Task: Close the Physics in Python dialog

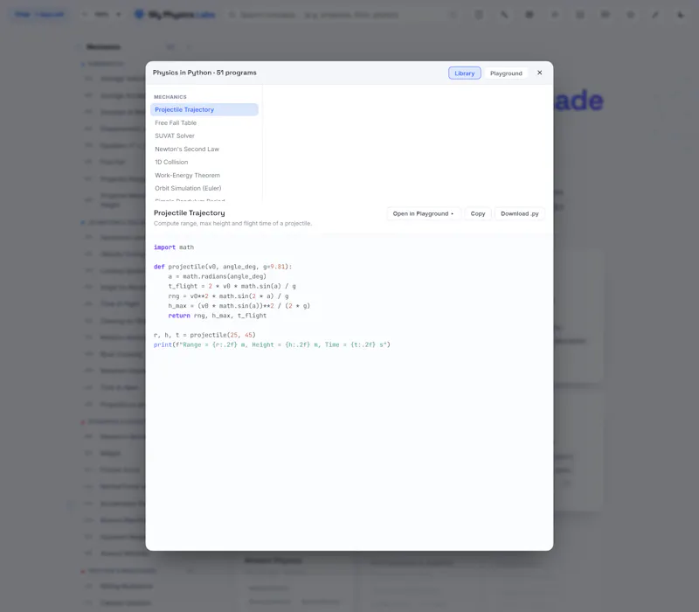Action: pyautogui.click(x=539, y=73)
